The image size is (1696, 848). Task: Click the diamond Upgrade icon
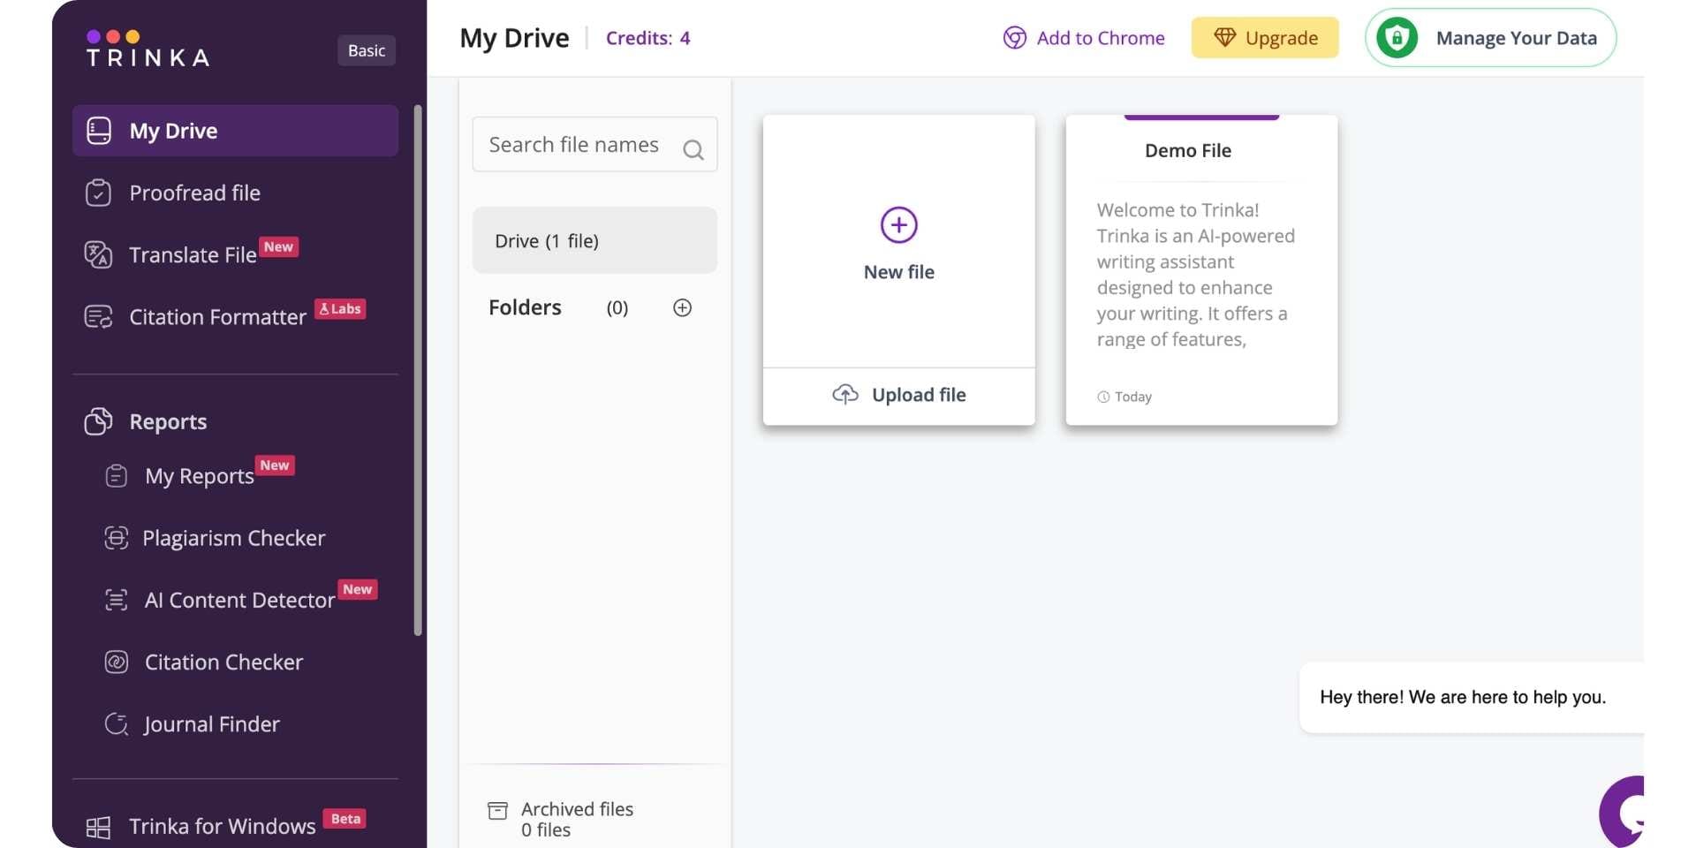1224,37
